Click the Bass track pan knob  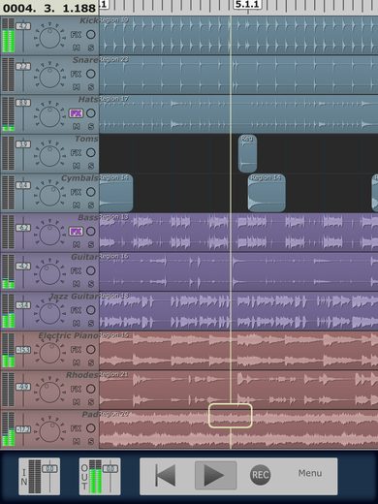(49, 235)
